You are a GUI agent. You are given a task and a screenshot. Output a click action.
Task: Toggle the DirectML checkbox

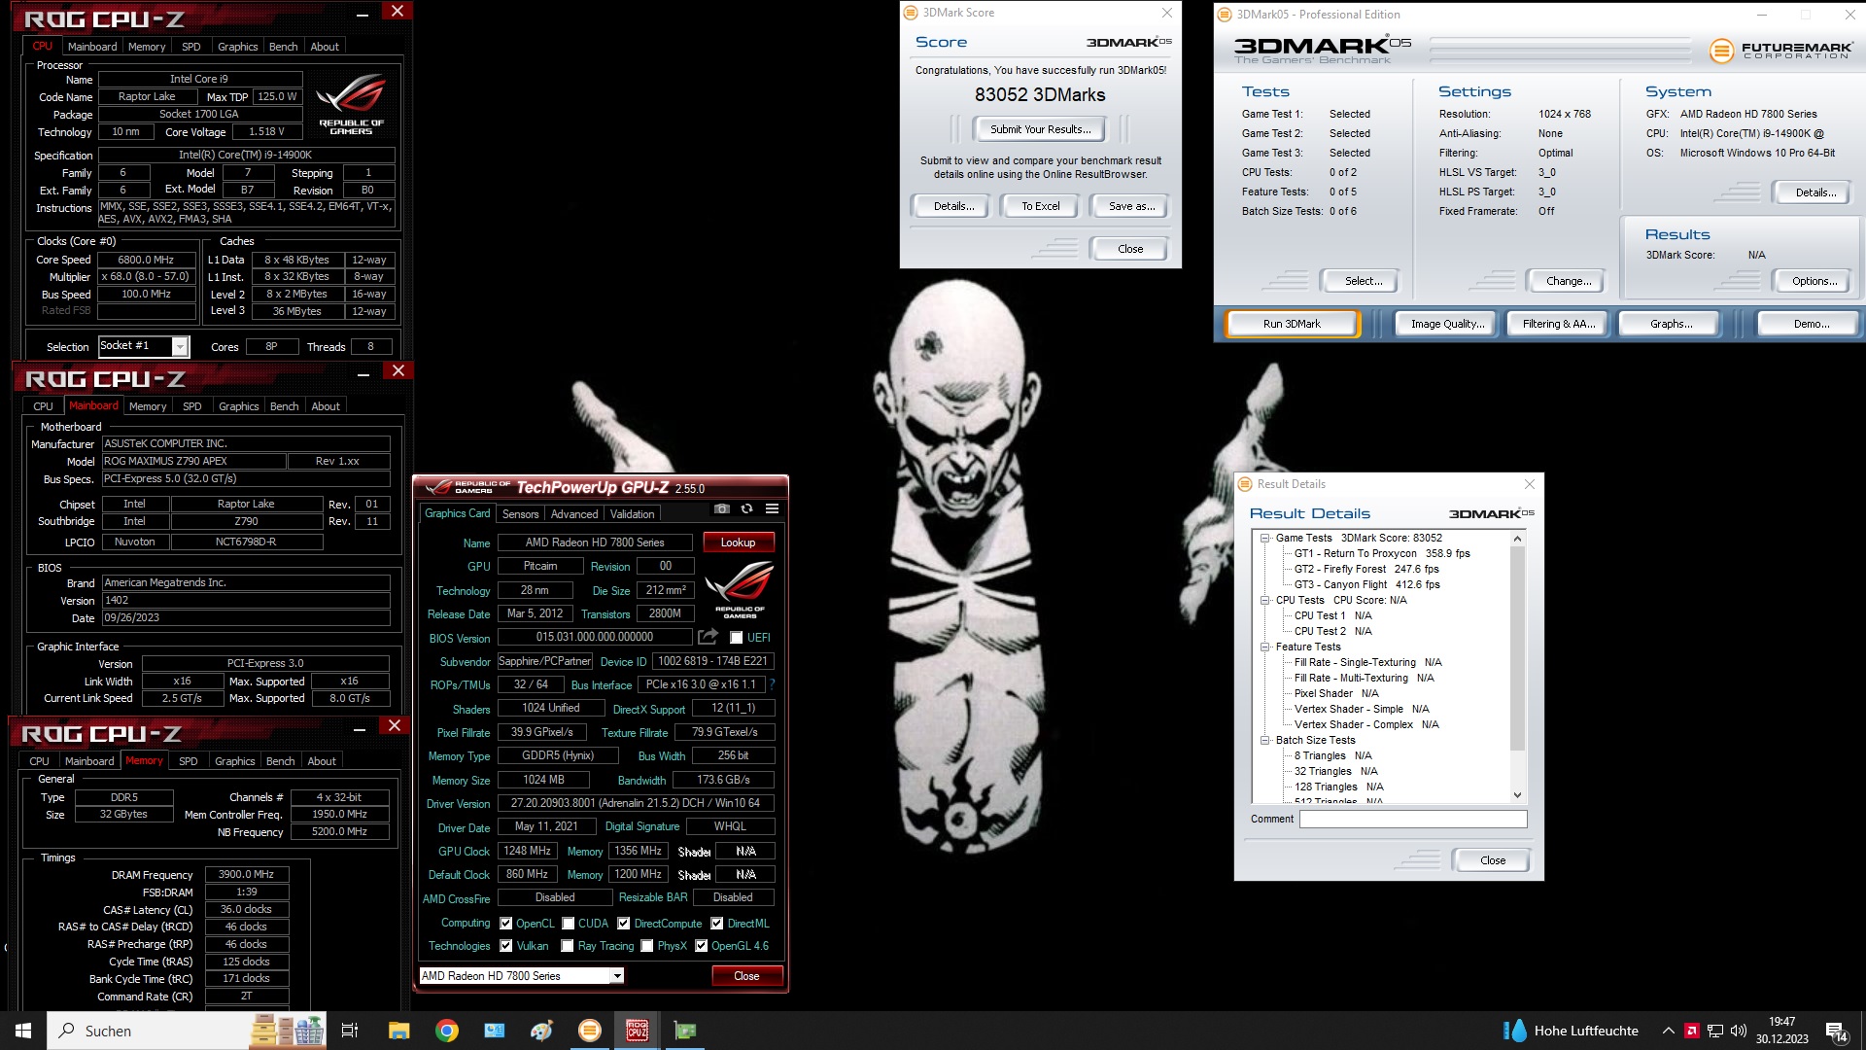pyautogui.click(x=716, y=924)
